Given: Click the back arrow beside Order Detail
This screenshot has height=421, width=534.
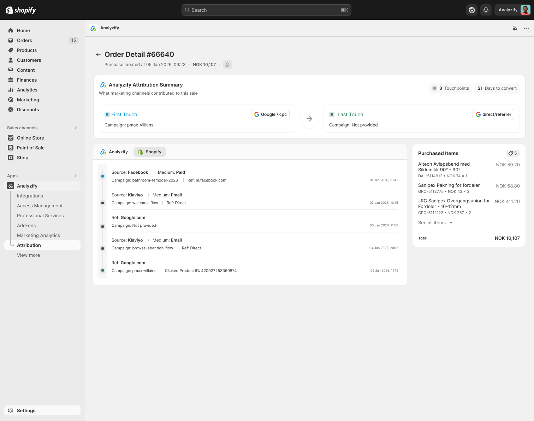Looking at the screenshot, I should 98,54.
